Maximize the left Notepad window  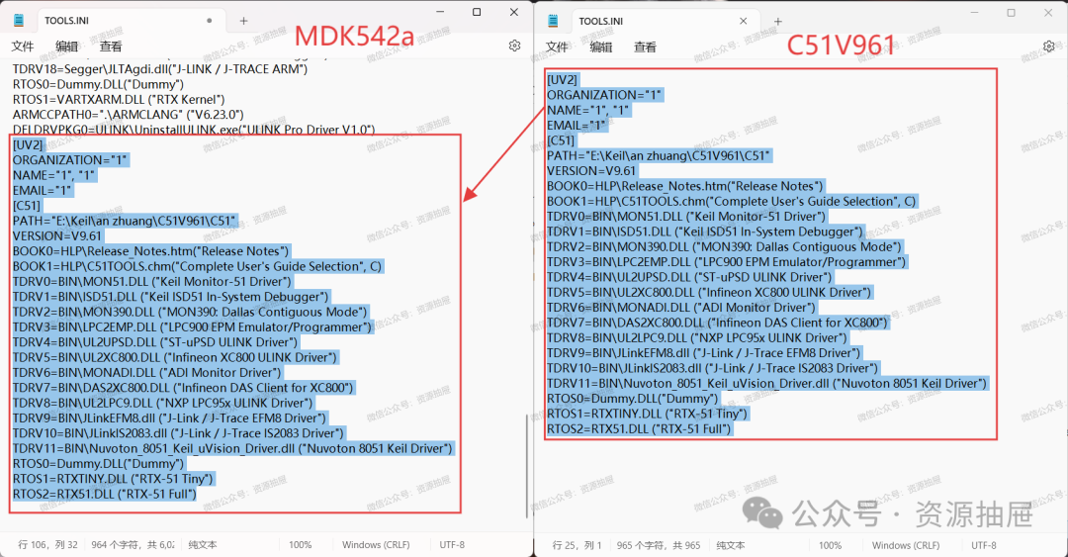pyautogui.click(x=477, y=12)
